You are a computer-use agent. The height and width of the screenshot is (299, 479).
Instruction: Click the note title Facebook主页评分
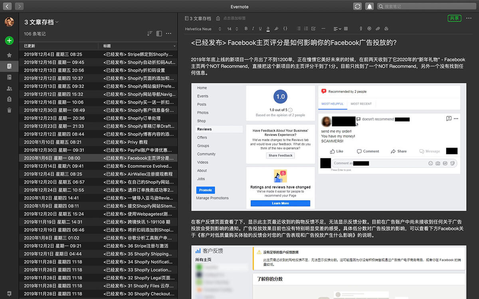pyautogui.click(x=294, y=43)
